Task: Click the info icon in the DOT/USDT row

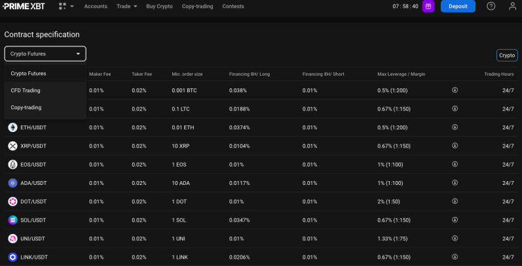Action: 455,201
